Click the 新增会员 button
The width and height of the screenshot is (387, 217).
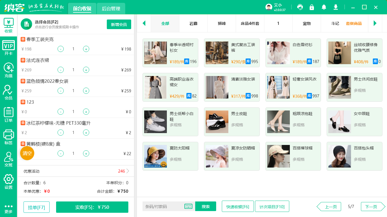[119, 24]
